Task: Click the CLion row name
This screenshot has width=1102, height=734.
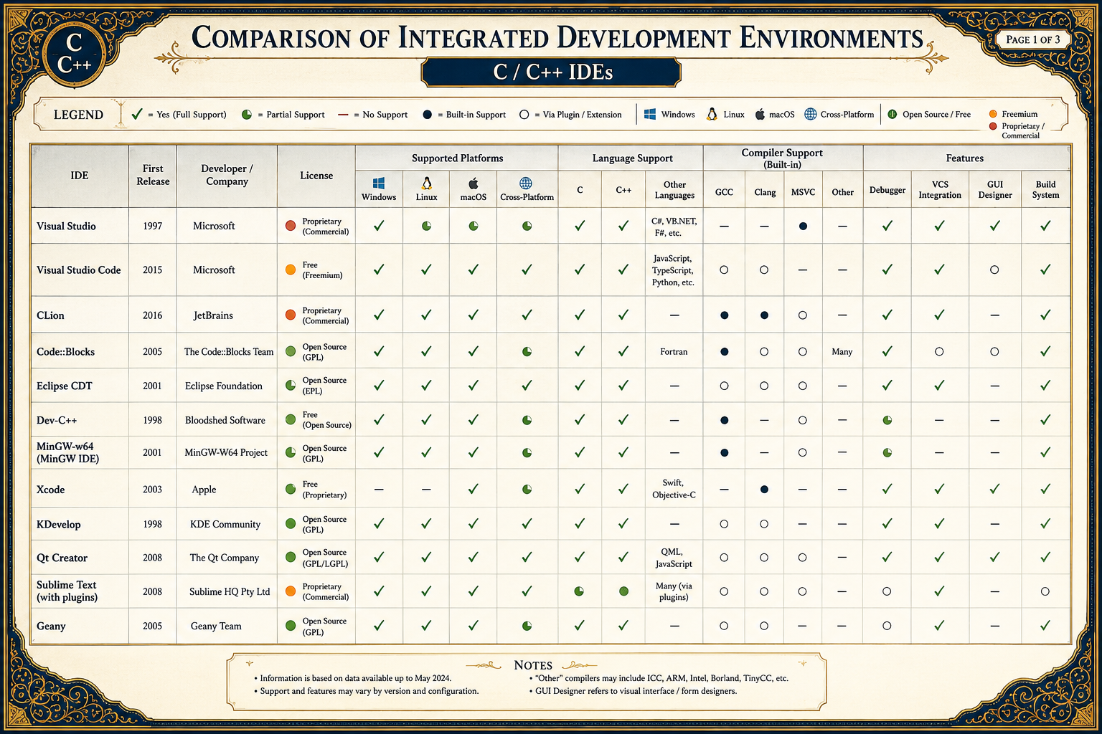Action: (x=50, y=315)
